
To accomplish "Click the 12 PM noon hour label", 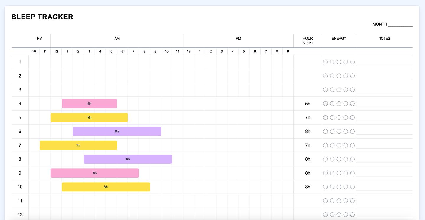I will click(x=189, y=52).
